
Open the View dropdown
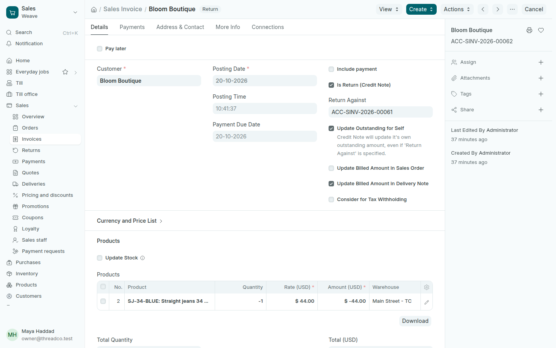(x=389, y=9)
